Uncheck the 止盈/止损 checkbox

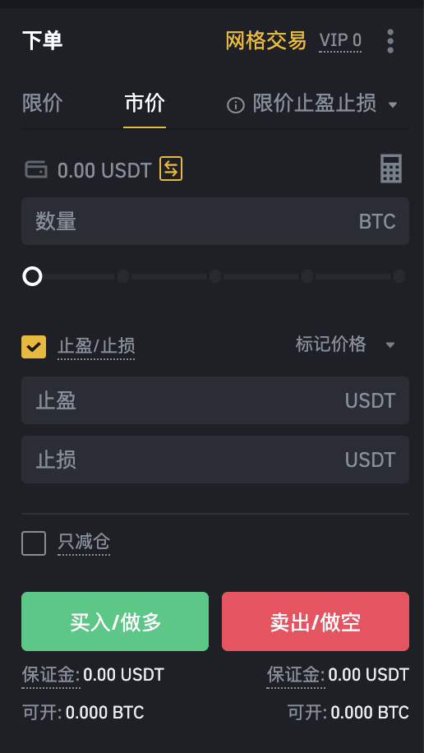point(34,347)
